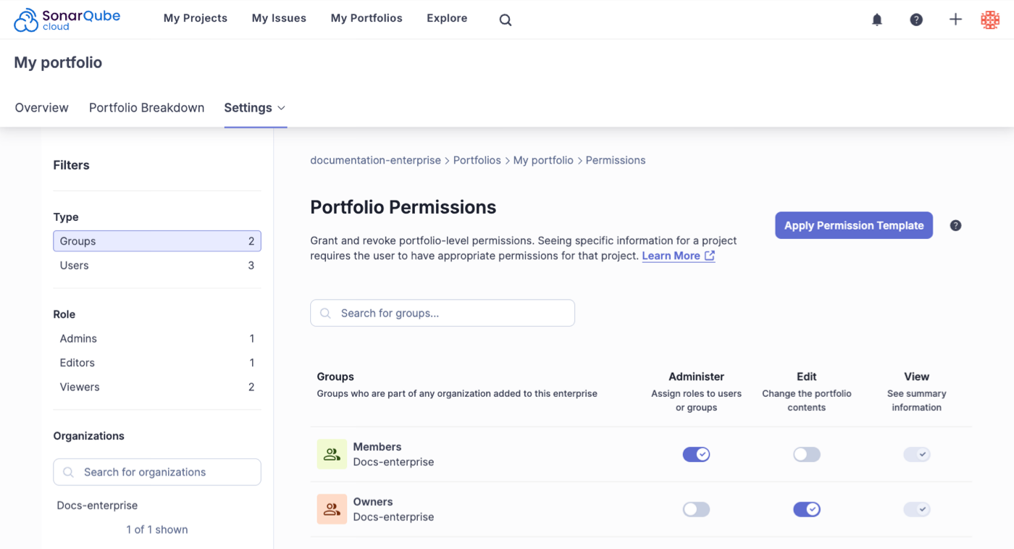Click the My portfolio page title

pos(58,62)
